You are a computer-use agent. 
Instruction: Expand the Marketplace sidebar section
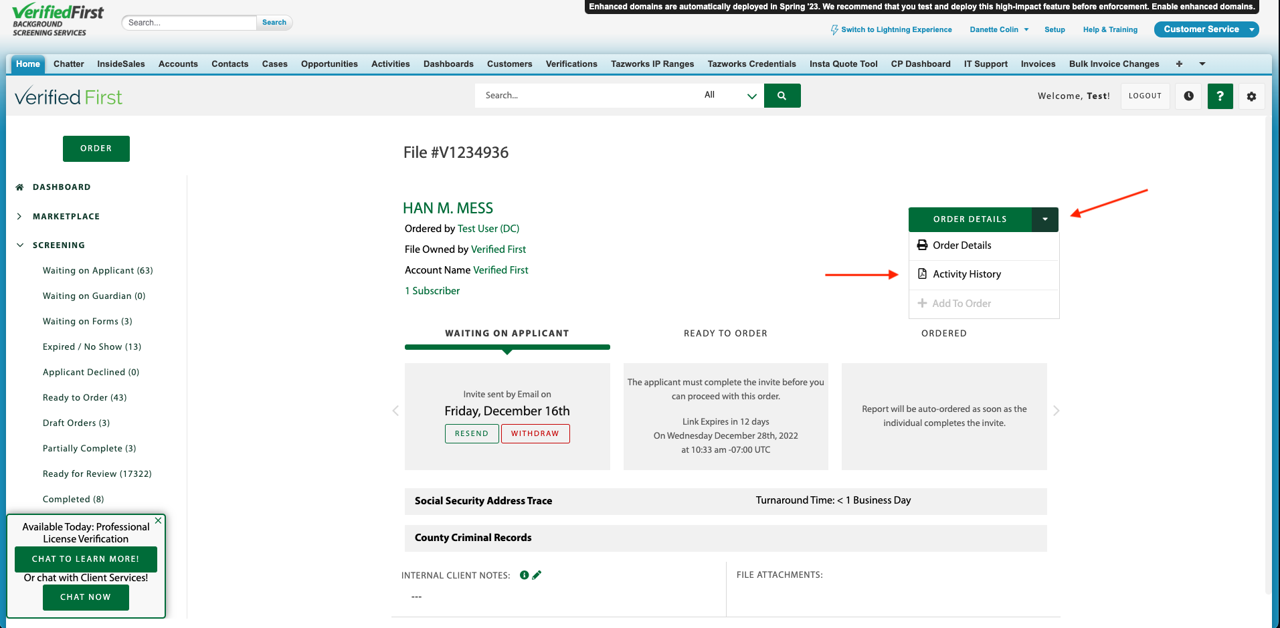pos(19,217)
